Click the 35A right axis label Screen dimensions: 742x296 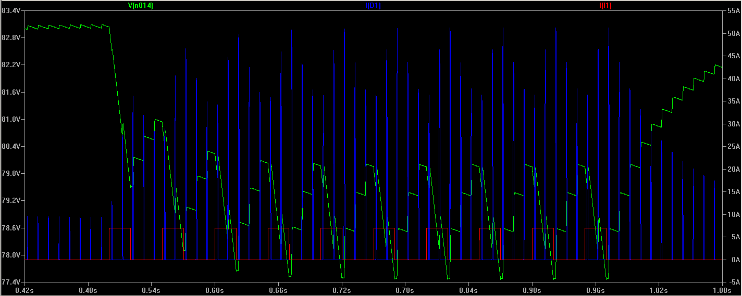tap(734, 101)
